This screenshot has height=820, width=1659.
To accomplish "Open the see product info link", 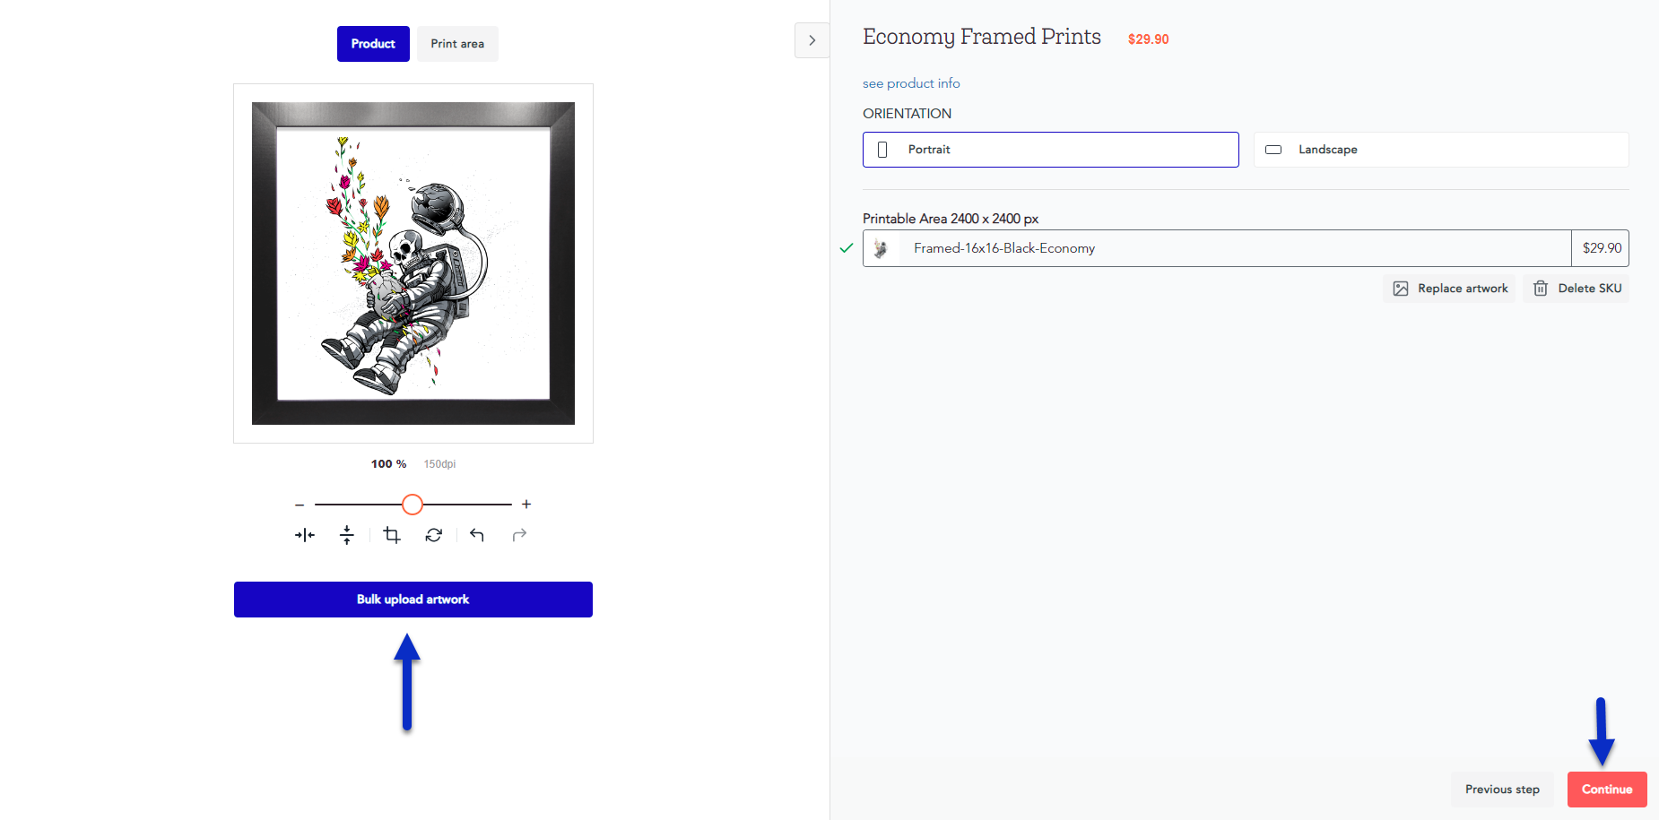I will (x=911, y=83).
